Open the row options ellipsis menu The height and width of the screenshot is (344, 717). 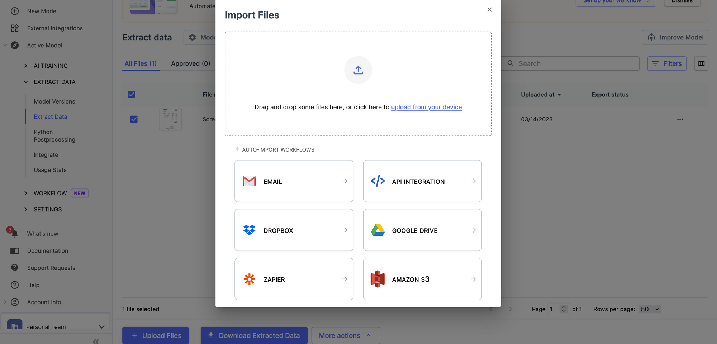(680, 119)
